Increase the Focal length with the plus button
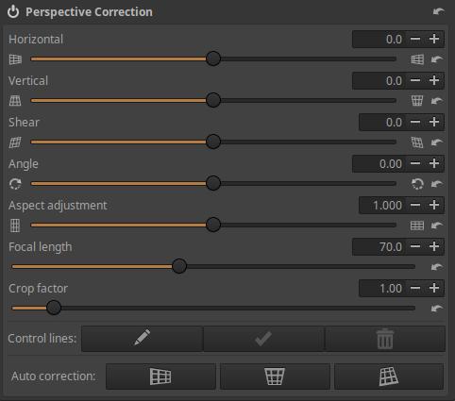Screen dimensions: 455x401 point(434,246)
